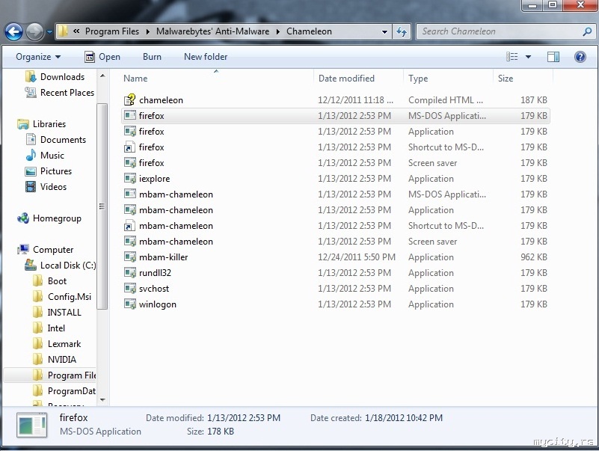Screen dimensions: 599x451
Task: Click the Forward navigation arrow button
Action: click(x=34, y=31)
